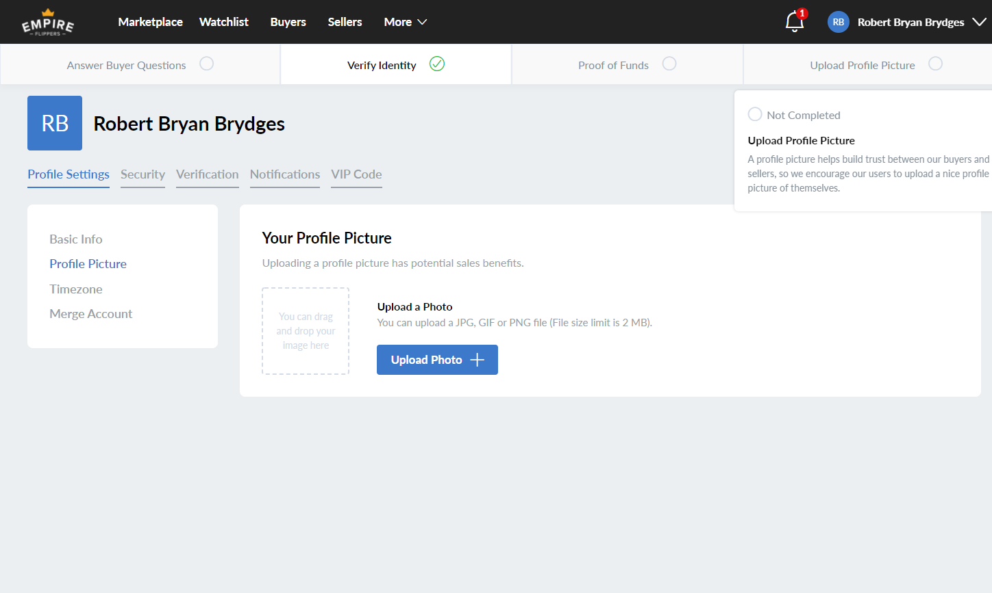Select the Answer Buyer Questions step
The height and width of the screenshot is (593, 992).
coord(140,64)
